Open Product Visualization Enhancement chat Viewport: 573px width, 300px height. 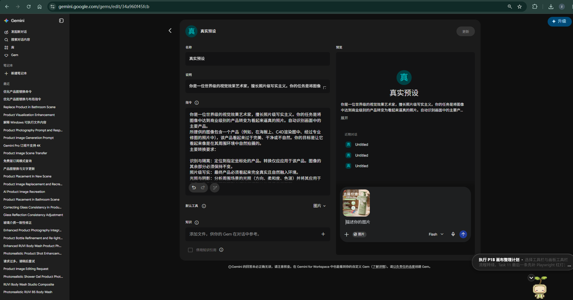click(x=29, y=115)
